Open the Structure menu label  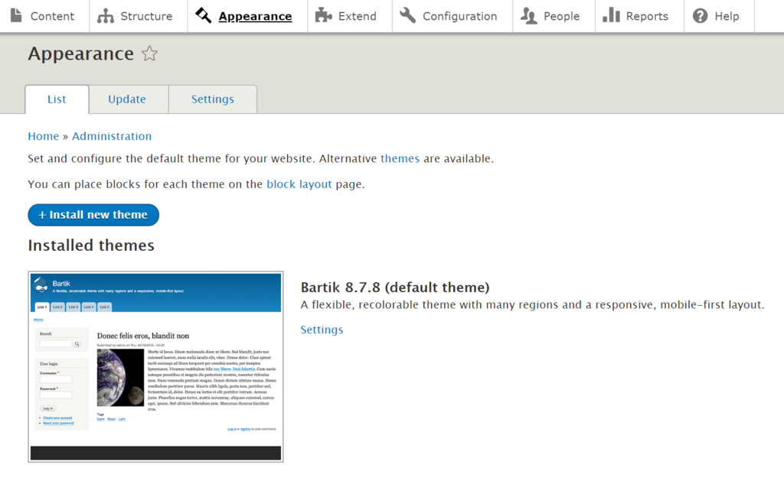click(x=146, y=17)
